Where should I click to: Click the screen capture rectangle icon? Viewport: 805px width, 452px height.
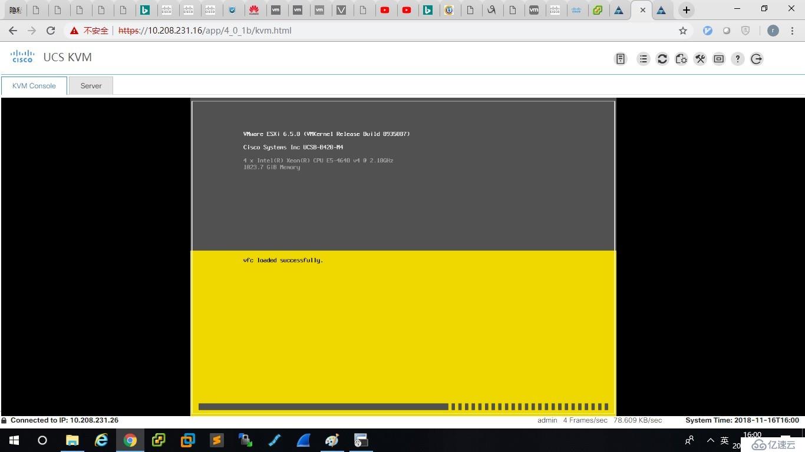coord(719,59)
